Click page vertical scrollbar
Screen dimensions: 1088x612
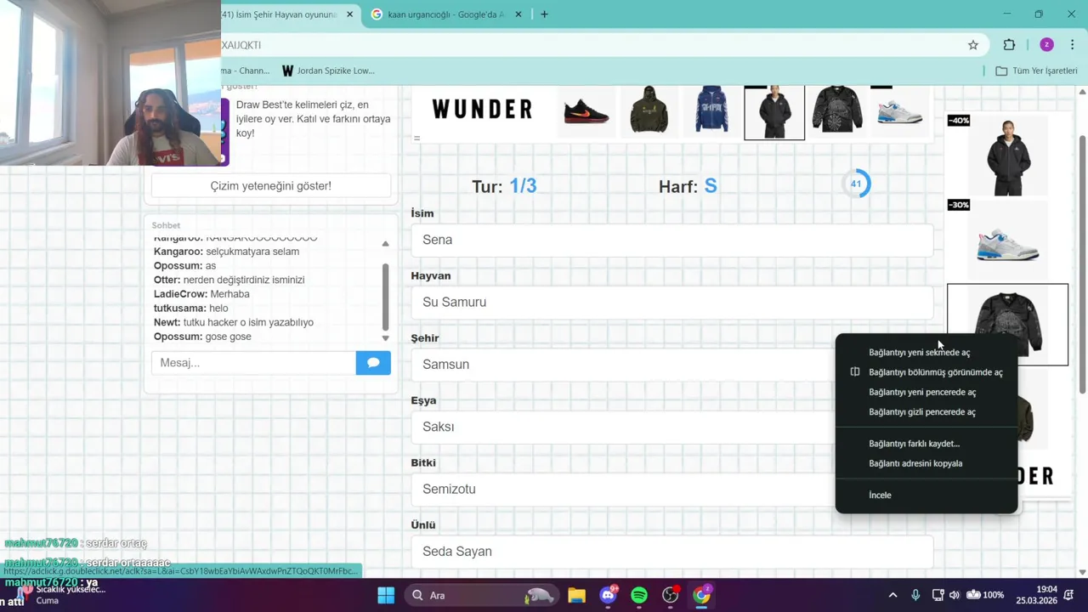[1082, 263]
